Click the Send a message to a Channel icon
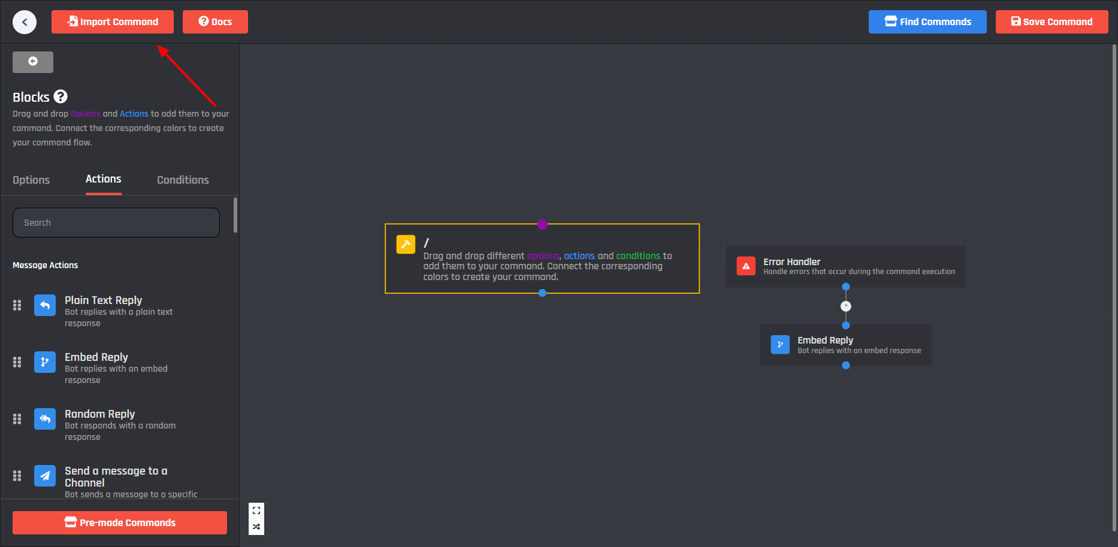Image resolution: width=1118 pixels, height=547 pixels. click(x=45, y=476)
